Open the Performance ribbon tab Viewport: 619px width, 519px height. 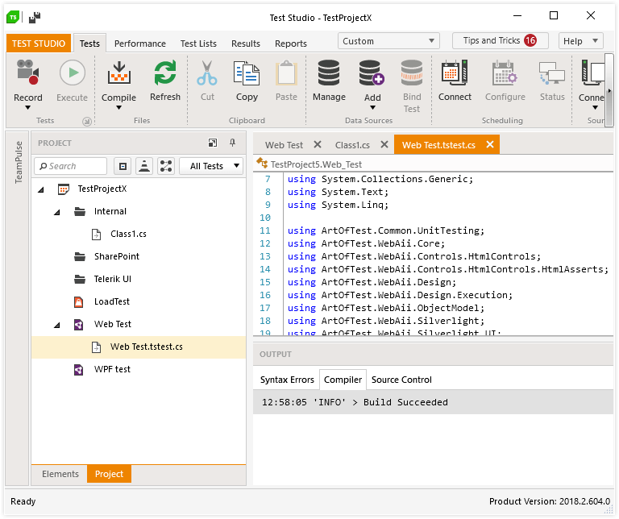pyautogui.click(x=139, y=44)
